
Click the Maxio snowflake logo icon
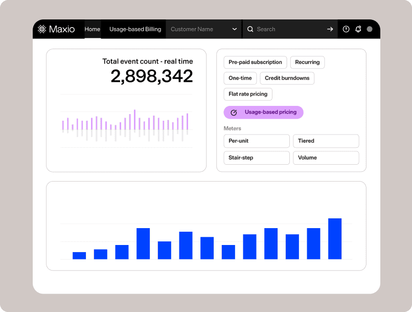(42, 29)
